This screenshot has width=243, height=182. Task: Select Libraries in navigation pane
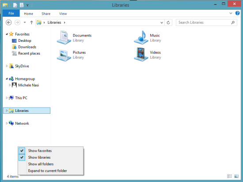(x=27, y=111)
